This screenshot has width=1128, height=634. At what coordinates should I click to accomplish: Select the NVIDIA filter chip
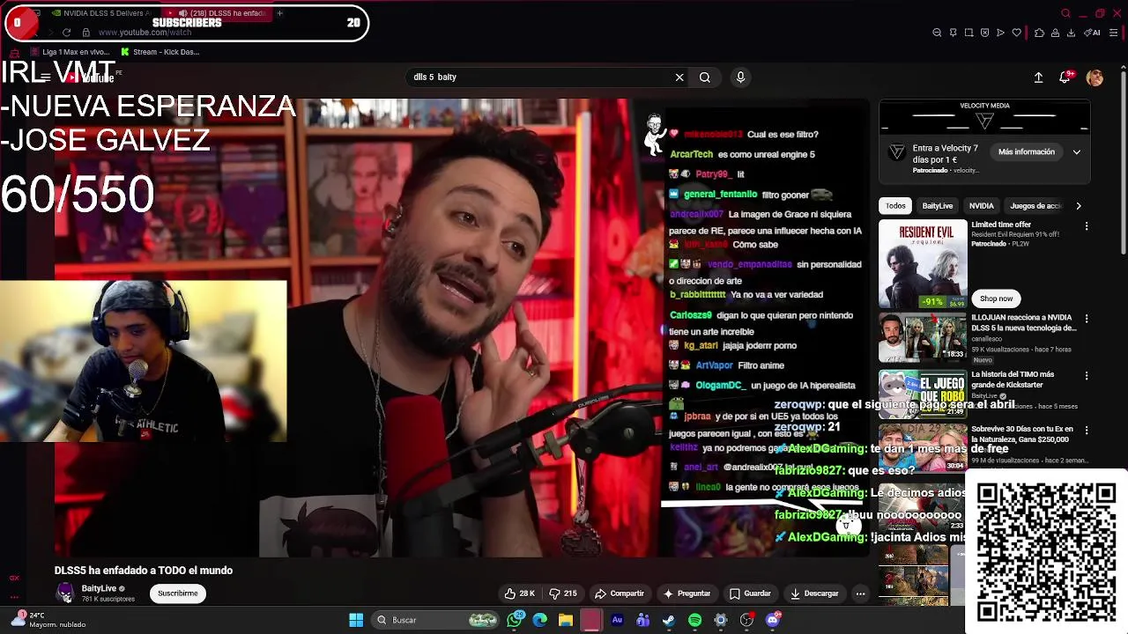981,206
